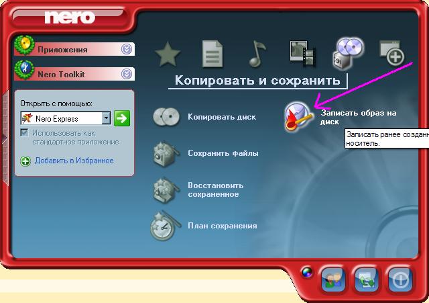
Task: Expand the Приложения panel chevron
Action: 127,49
